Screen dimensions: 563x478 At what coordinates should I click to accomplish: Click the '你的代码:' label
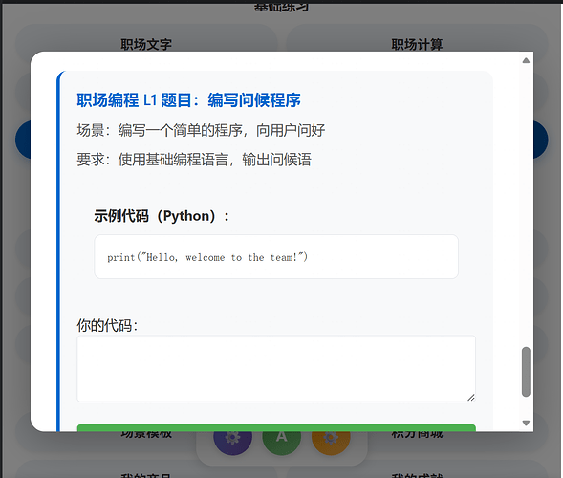tap(107, 325)
